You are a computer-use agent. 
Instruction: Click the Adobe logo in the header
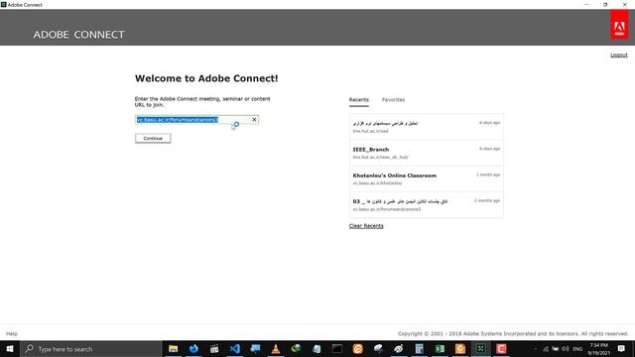point(619,25)
